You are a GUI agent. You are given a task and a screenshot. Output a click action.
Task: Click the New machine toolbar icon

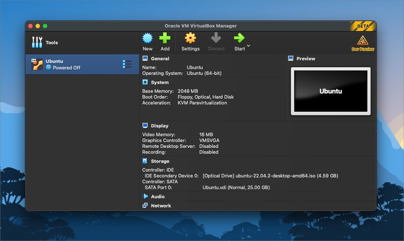click(x=147, y=38)
